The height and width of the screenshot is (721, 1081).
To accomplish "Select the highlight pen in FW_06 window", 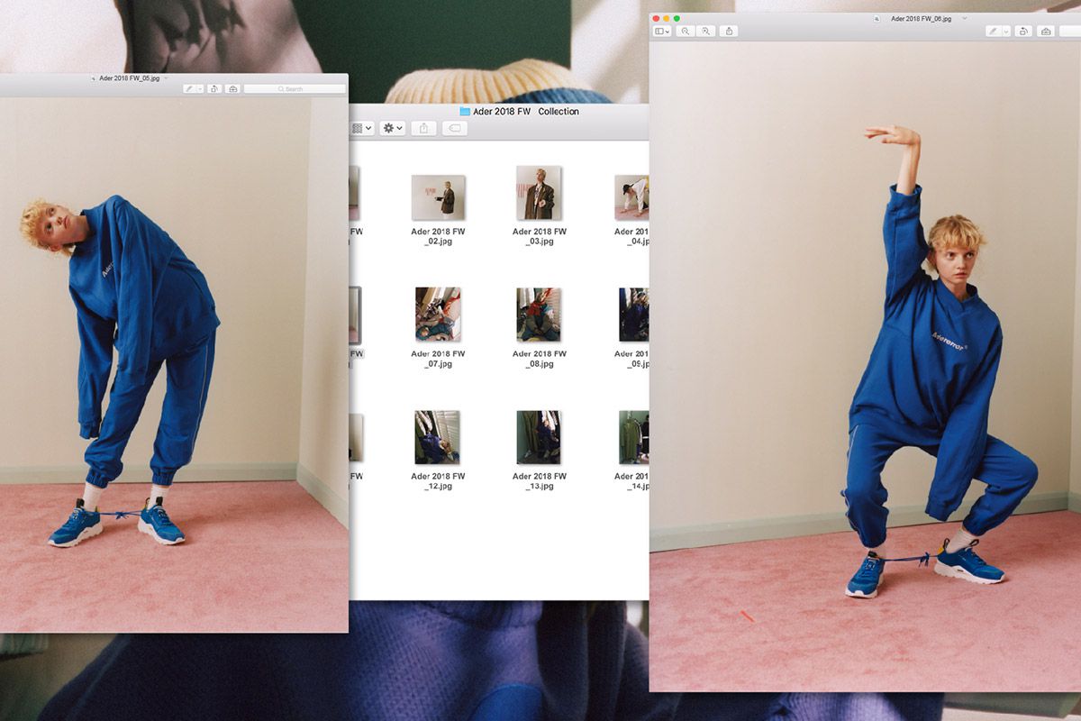I will (x=994, y=32).
